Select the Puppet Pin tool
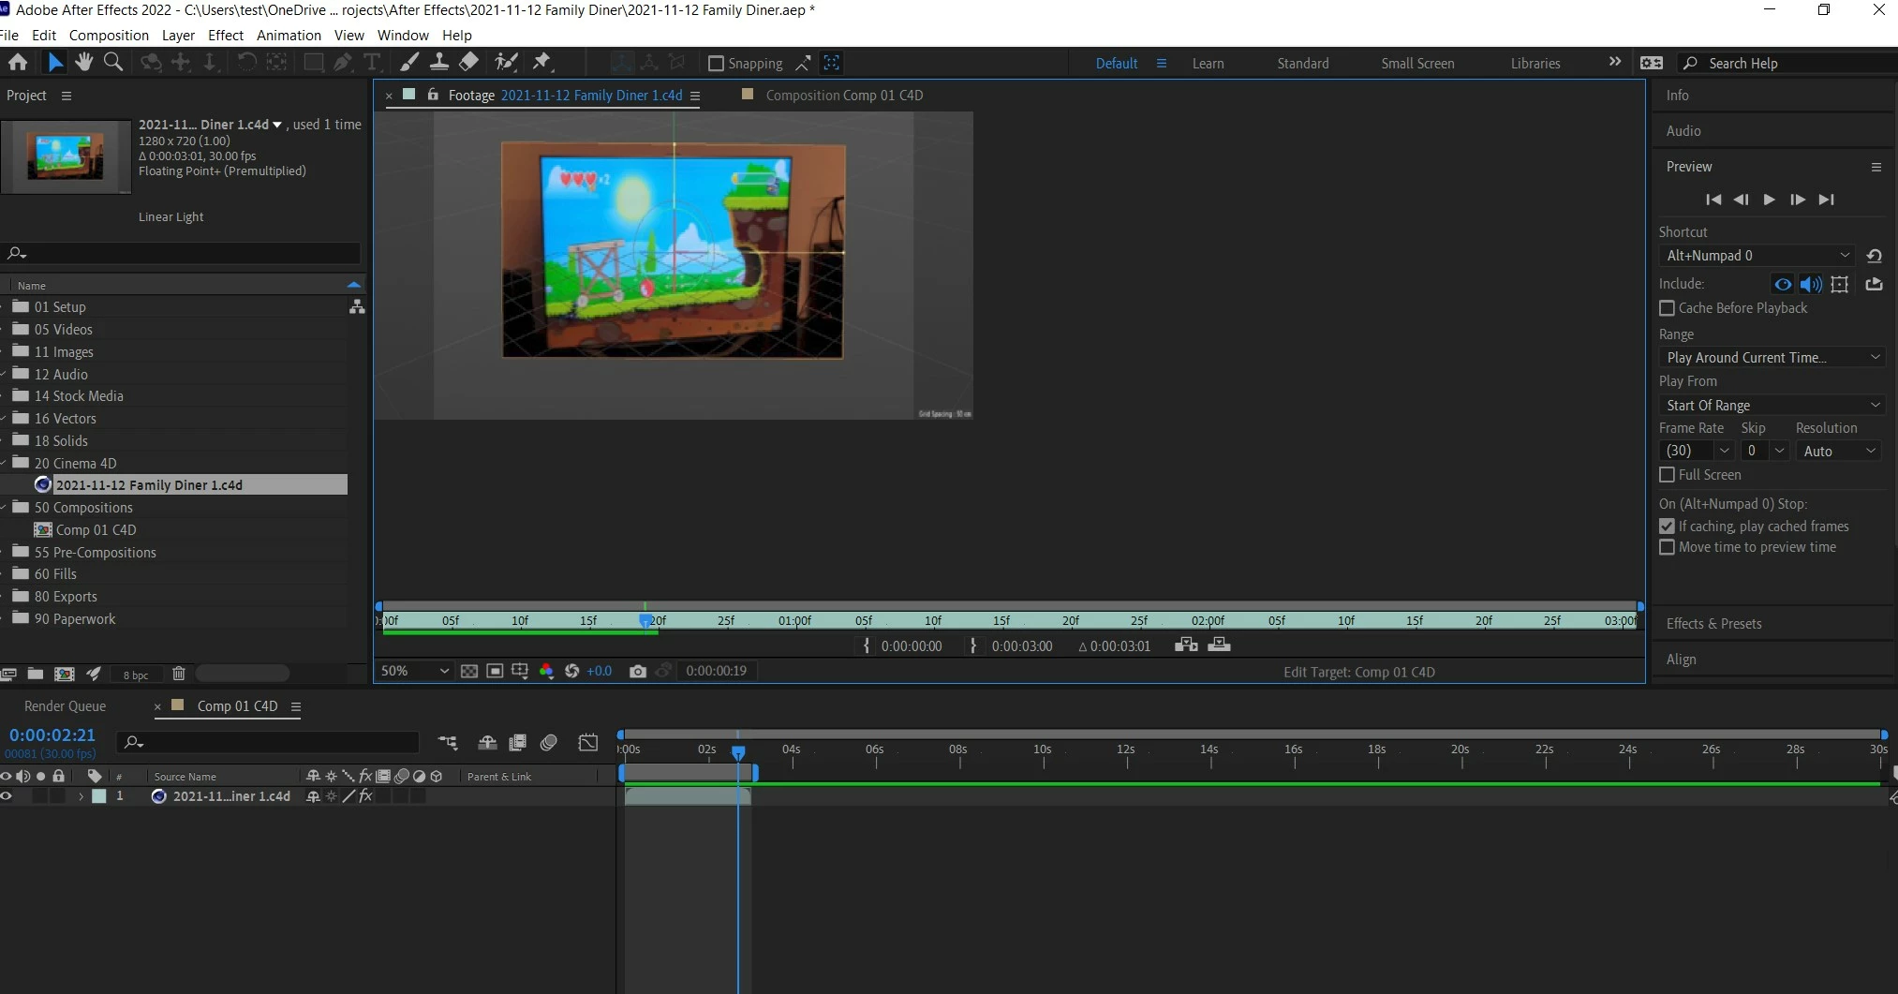This screenshot has height=994, width=1898. click(x=541, y=62)
